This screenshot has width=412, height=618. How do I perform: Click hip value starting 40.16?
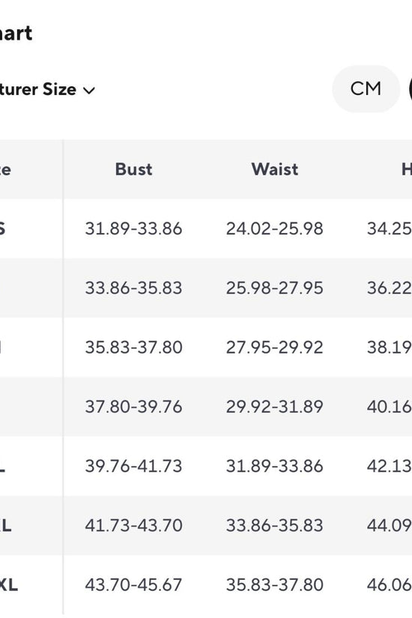(390, 407)
